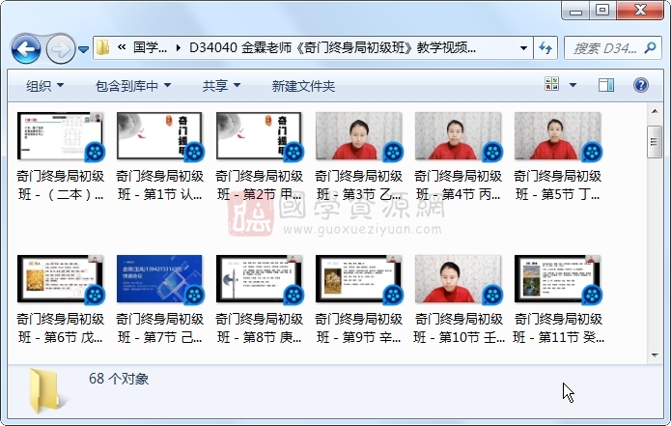This screenshot has width=671, height=426.
Task: Click the greyed Forward arrow button
Action: click(60, 49)
